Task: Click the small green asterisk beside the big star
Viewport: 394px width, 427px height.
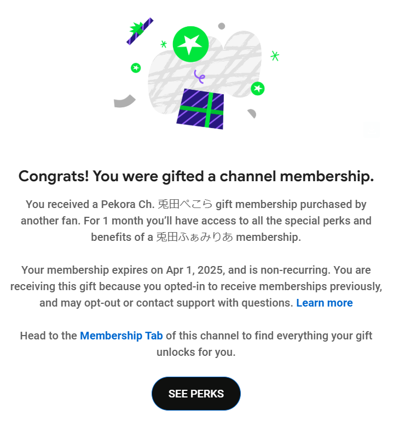Action: 164,44
